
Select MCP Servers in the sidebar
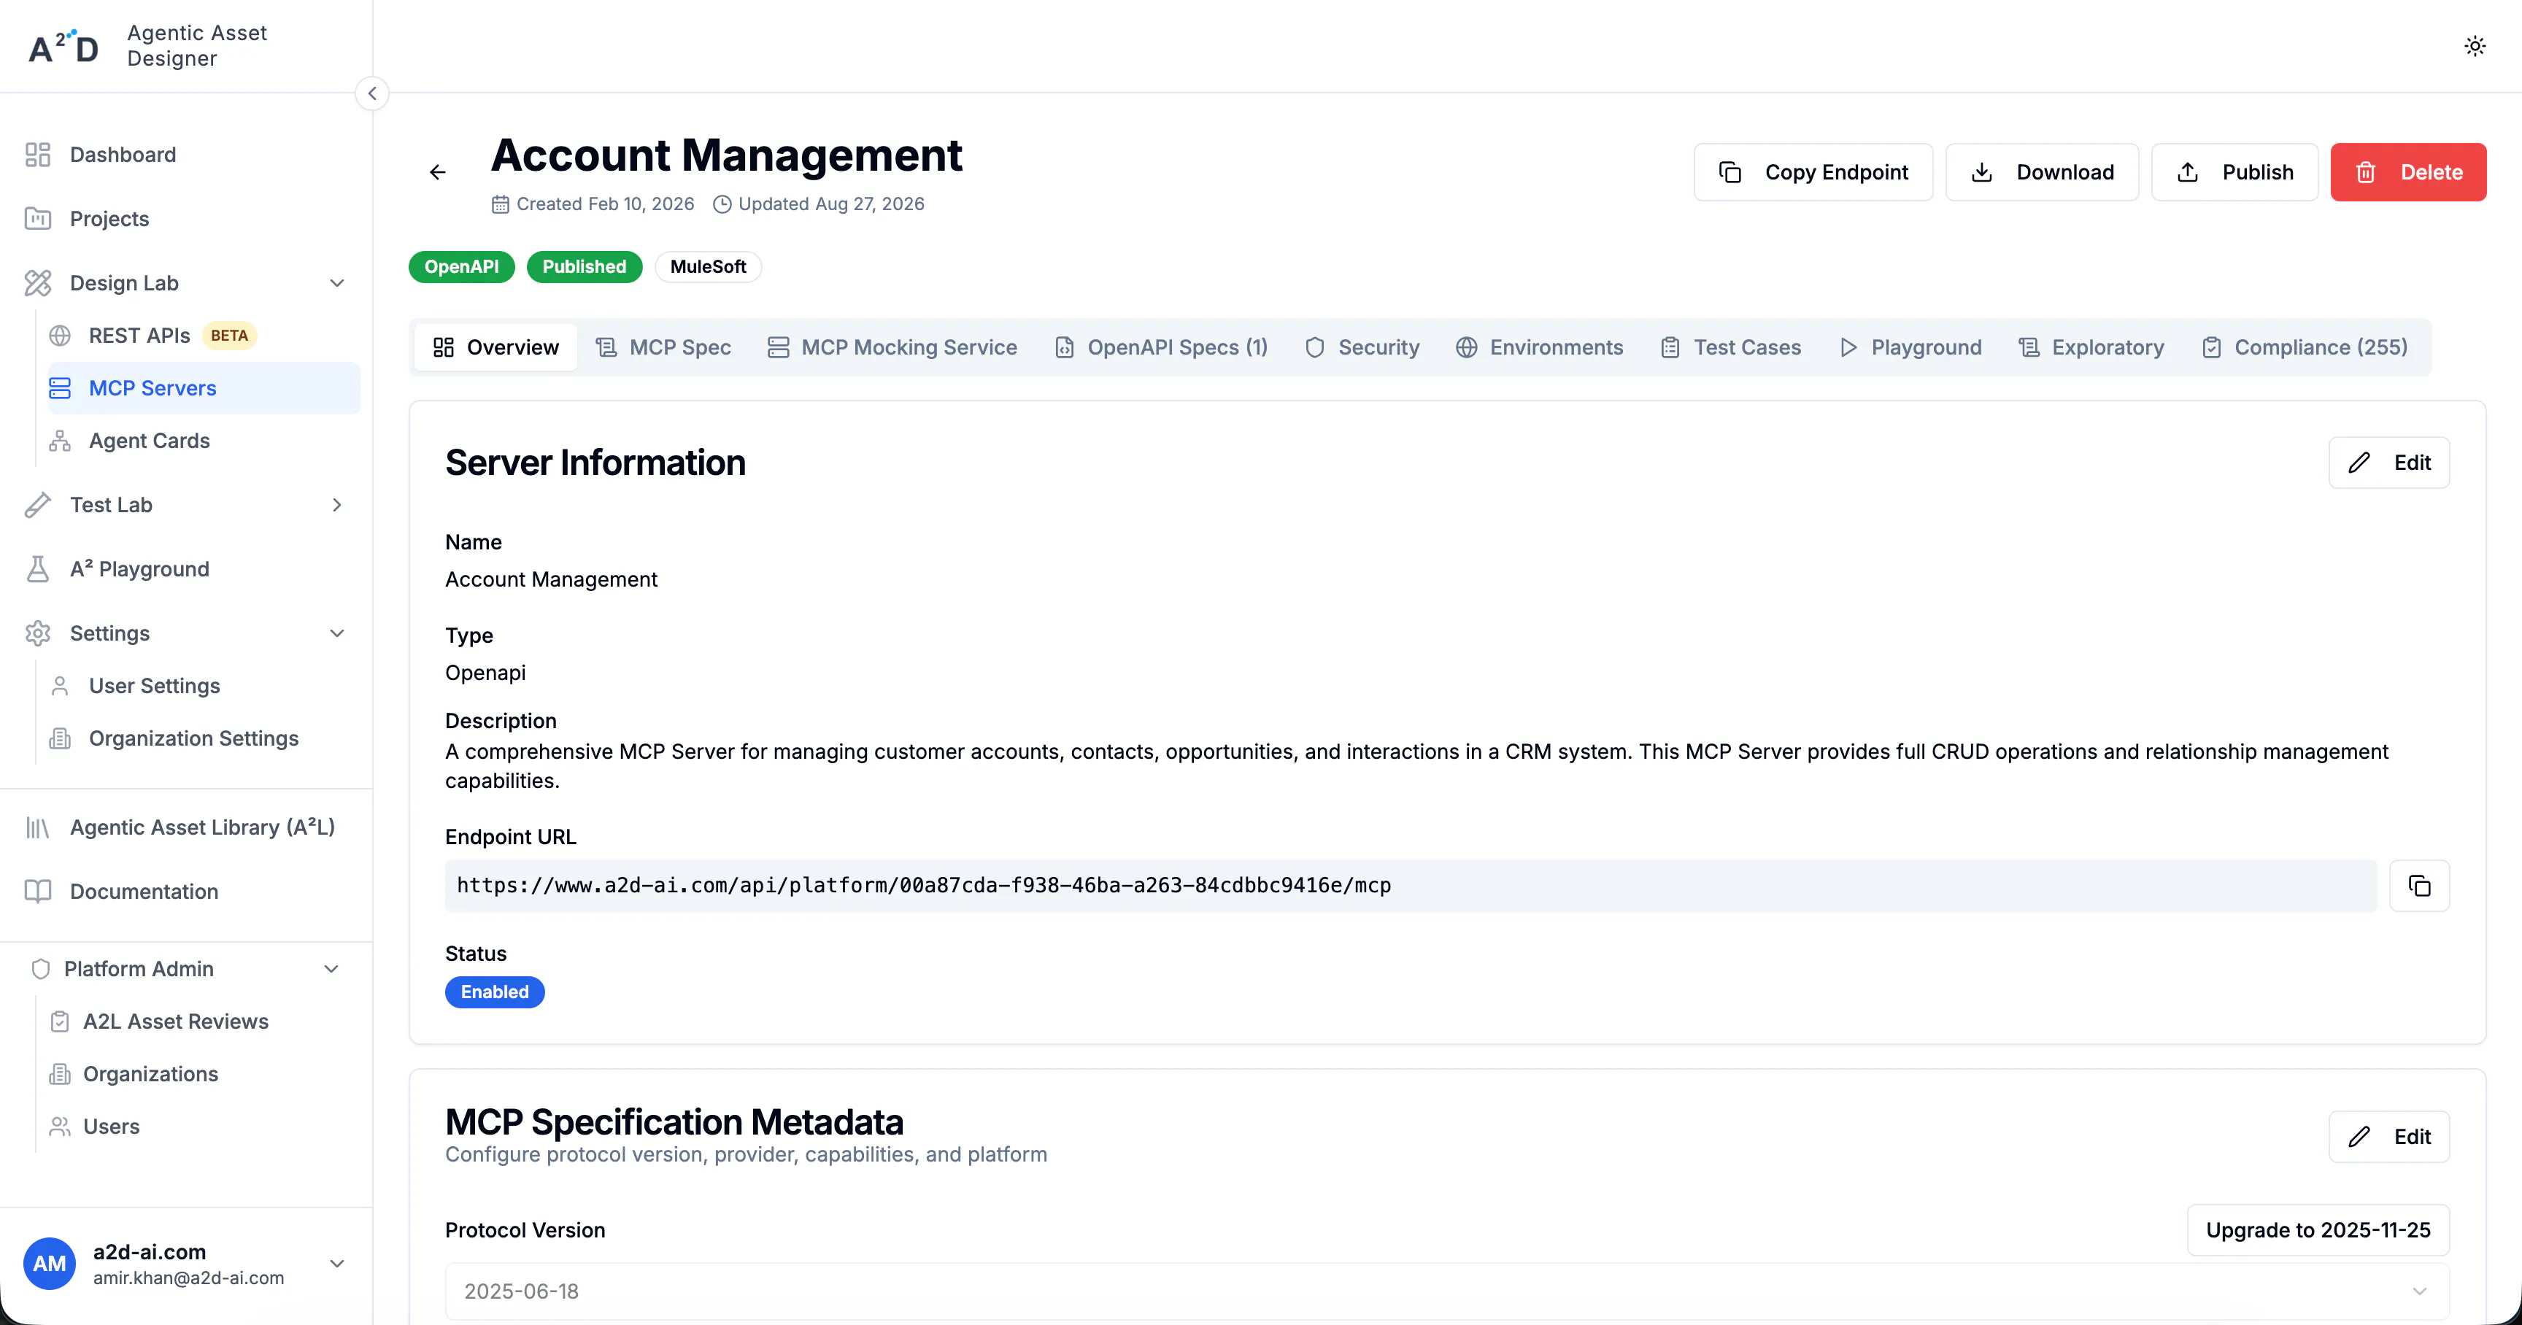coord(204,388)
